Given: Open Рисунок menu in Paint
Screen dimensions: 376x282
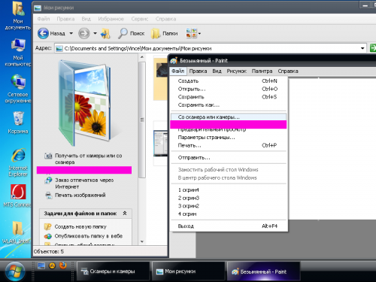Looking at the screenshot, I should coord(237,71).
